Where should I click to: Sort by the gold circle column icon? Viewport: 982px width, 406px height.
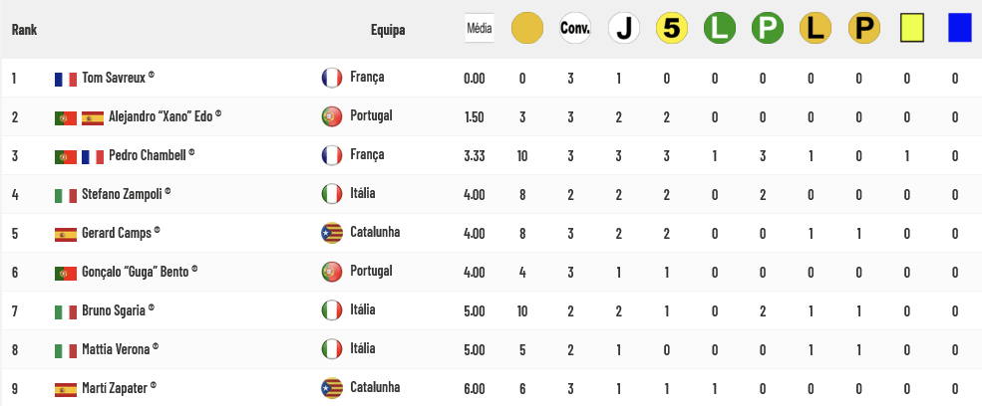[x=526, y=29]
